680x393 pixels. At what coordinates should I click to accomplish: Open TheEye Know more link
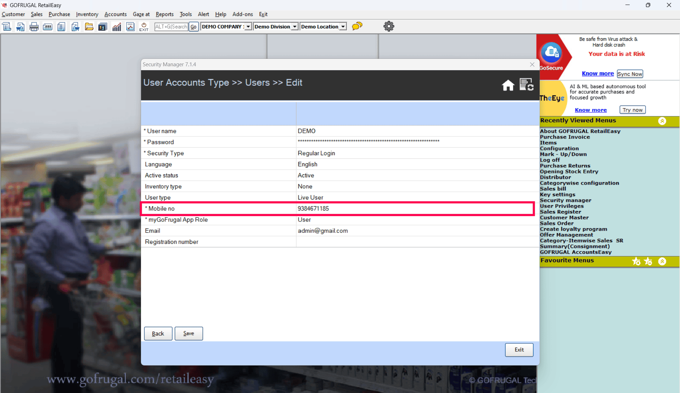coord(591,110)
